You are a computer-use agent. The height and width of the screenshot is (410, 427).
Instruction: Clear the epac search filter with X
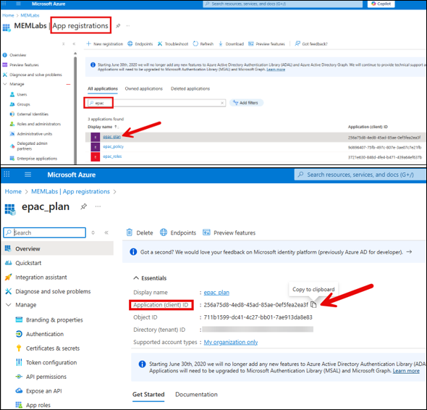222,103
